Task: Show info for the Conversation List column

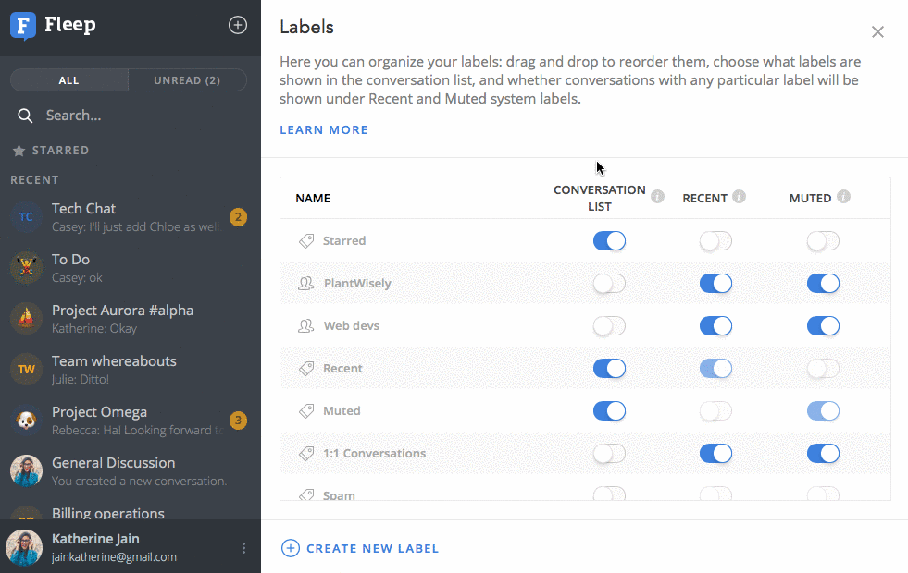Action: [657, 197]
